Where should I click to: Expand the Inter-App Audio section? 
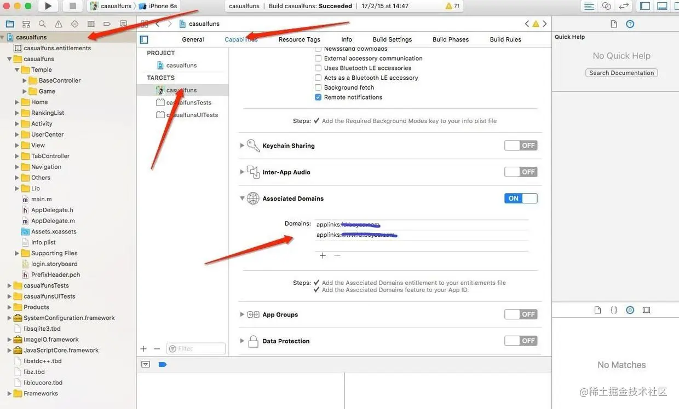(242, 172)
